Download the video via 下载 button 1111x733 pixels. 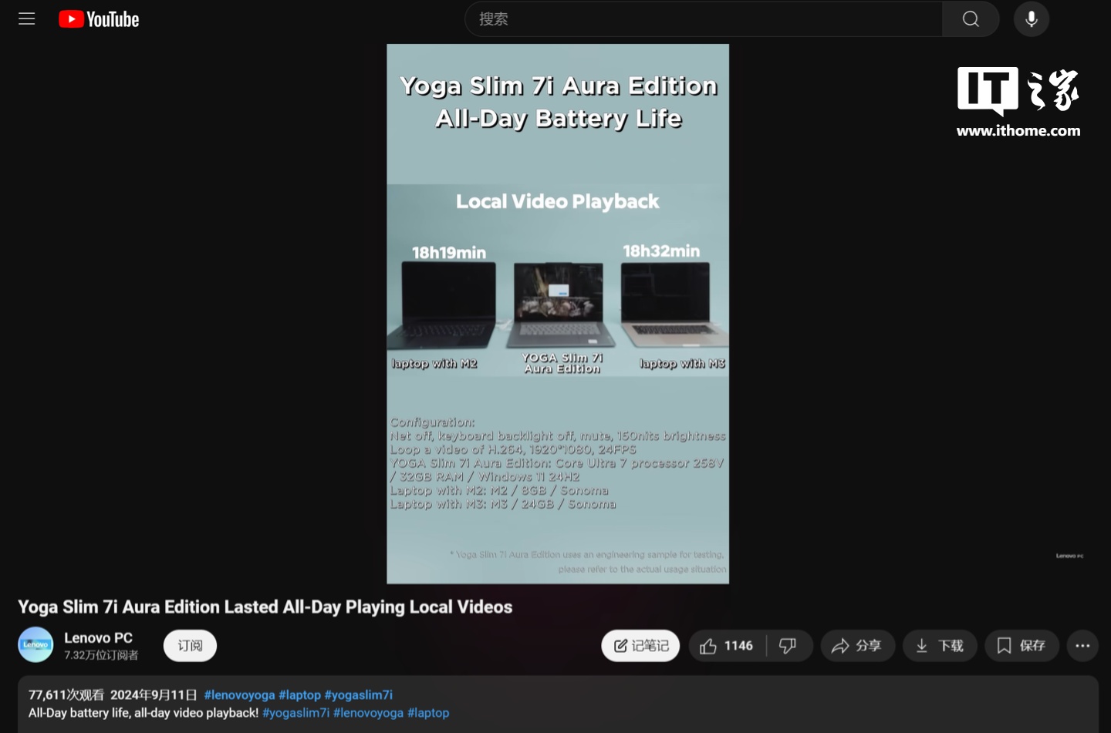939,646
